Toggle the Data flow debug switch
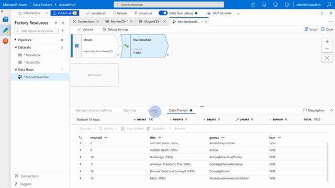 (163, 13)
